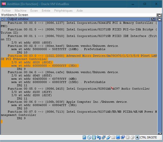Click the 'Function 00:02.0' [80ee,beef] line
This screenshot has width=163, height=142.
[63, 46]
